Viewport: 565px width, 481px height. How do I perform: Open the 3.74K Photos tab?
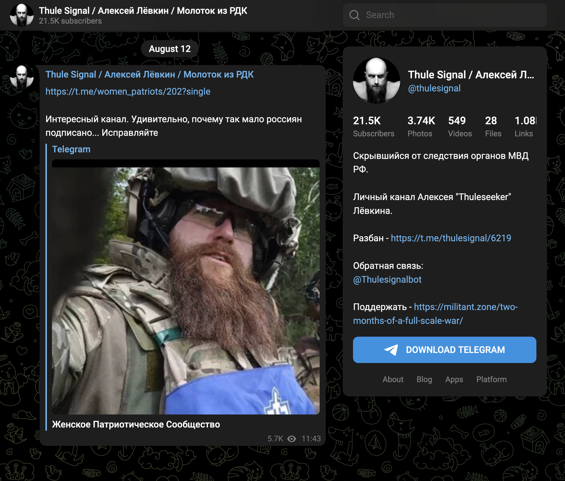click(x=421, y=127)
